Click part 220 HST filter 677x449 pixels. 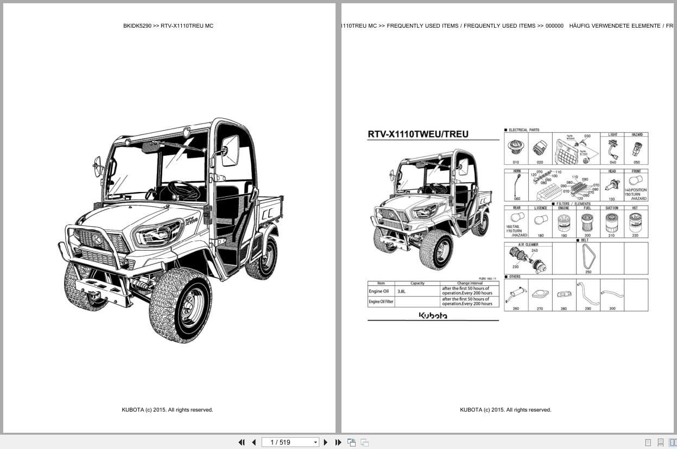coord(635,222)
